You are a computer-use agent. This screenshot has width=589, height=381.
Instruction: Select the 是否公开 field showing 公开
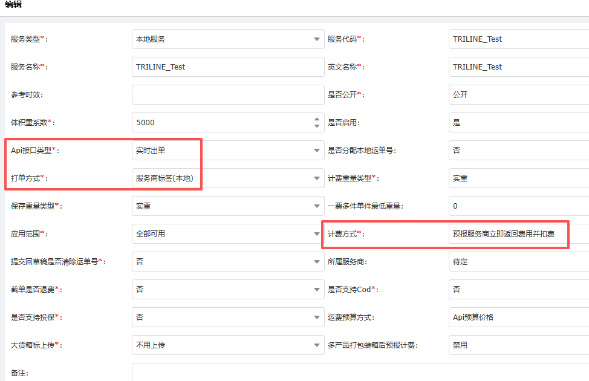pyautogui.click(x=518, y=95)
